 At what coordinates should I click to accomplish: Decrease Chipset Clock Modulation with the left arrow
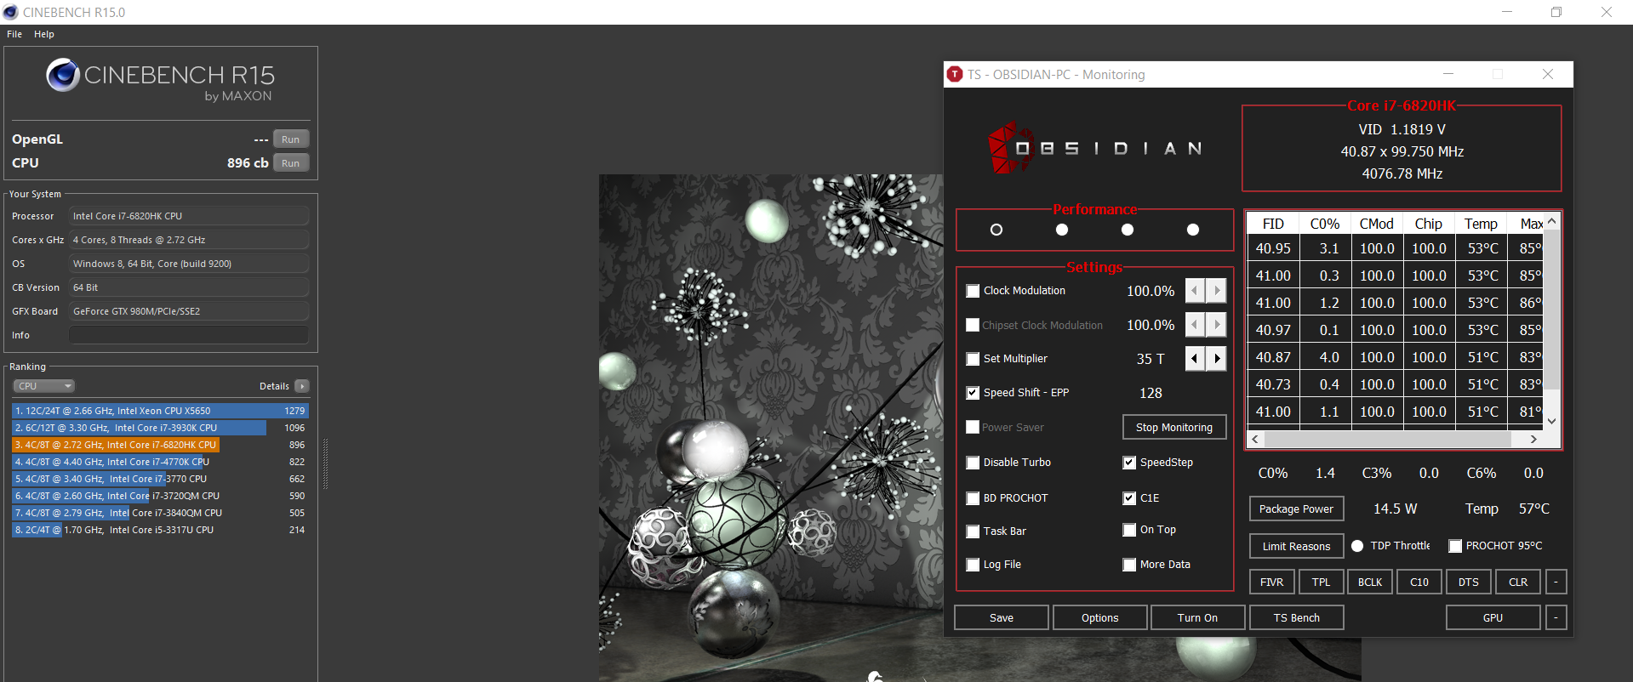coord(1195,325)
